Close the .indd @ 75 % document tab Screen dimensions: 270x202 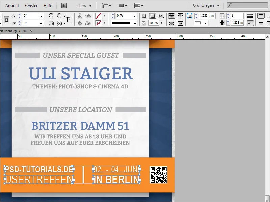point(31,31)
